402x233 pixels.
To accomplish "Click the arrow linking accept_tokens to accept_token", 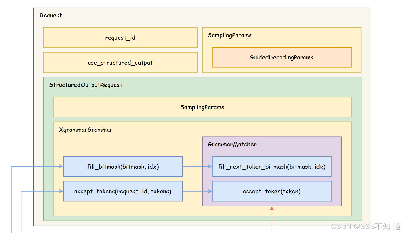I will (x=197, y=191).
